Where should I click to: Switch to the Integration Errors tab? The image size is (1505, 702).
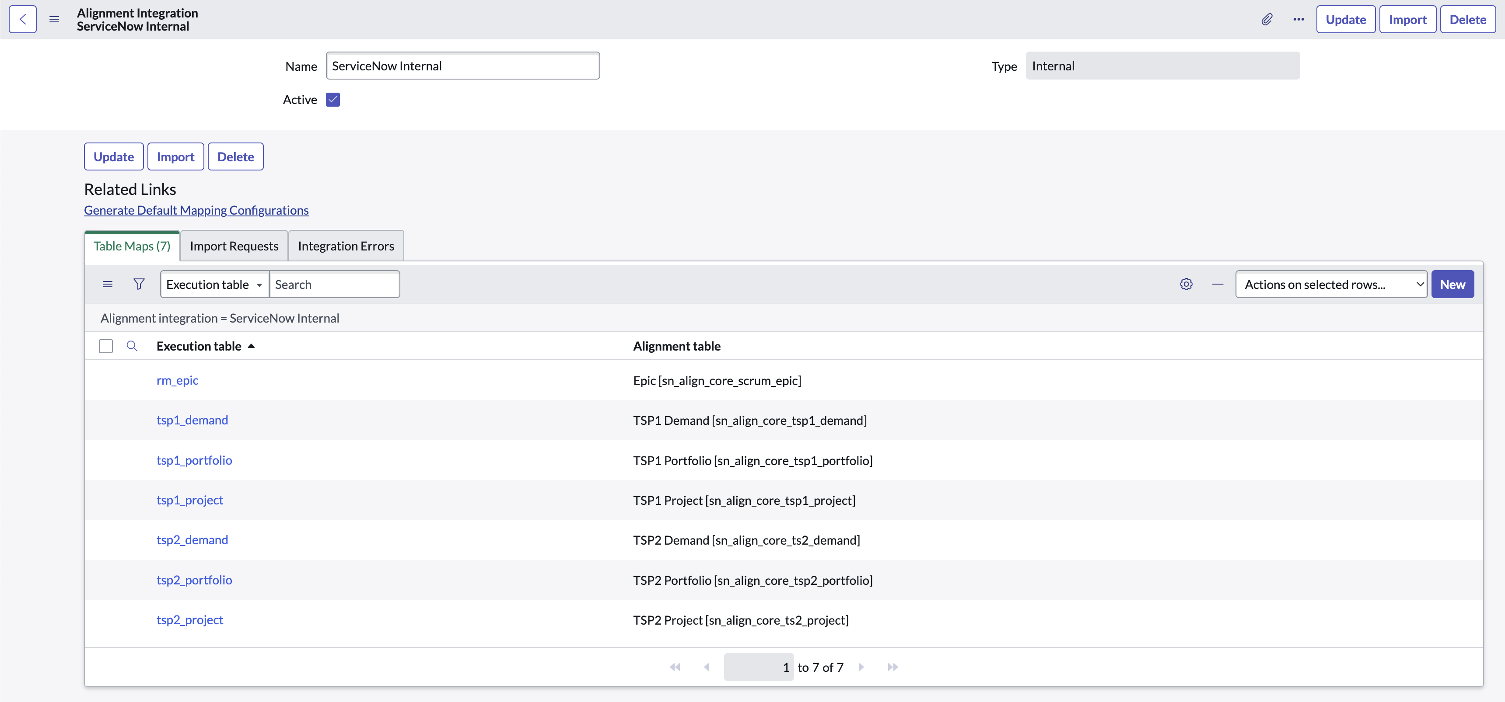click(346, 246)
